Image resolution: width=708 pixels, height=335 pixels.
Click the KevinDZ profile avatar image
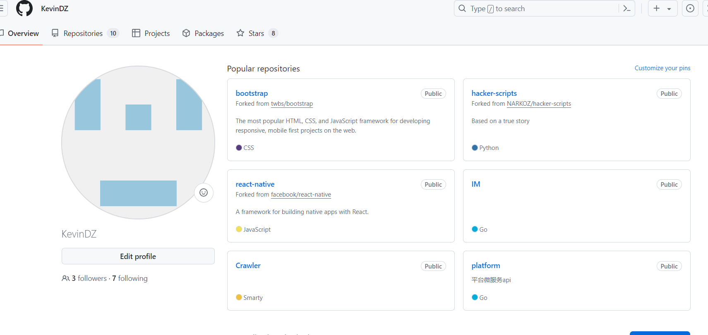tap(138, 143)
